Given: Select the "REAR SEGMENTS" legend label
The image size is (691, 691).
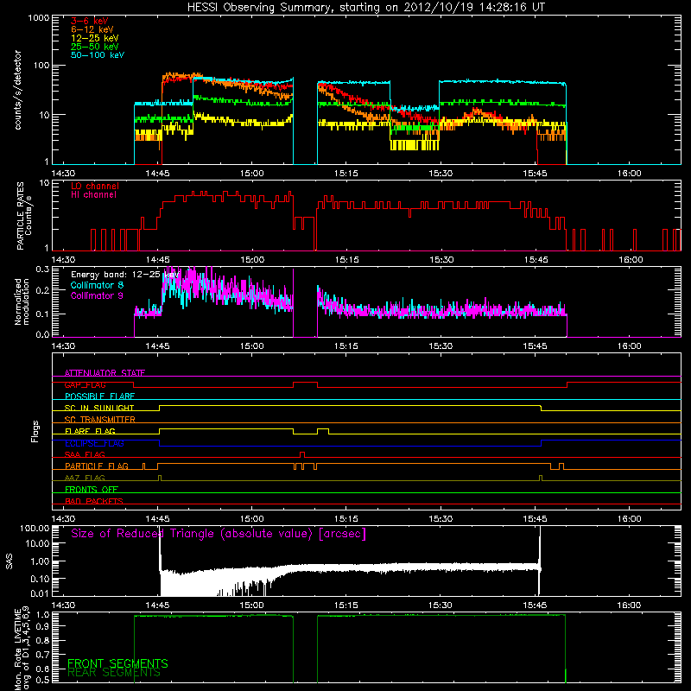Looking at the screenshot, I should [x=114, y=673].
